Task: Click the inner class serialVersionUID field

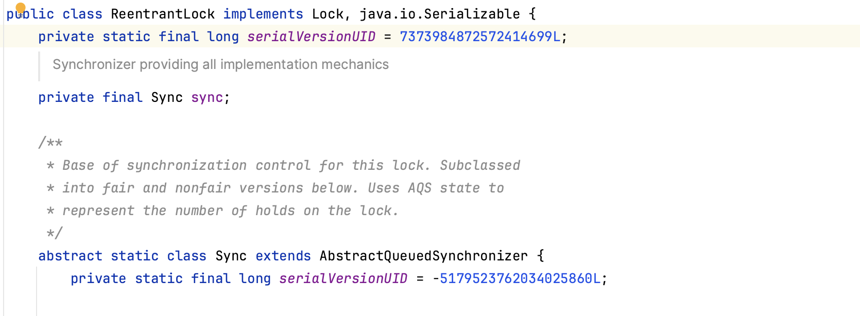Action: tap(343, 278)
